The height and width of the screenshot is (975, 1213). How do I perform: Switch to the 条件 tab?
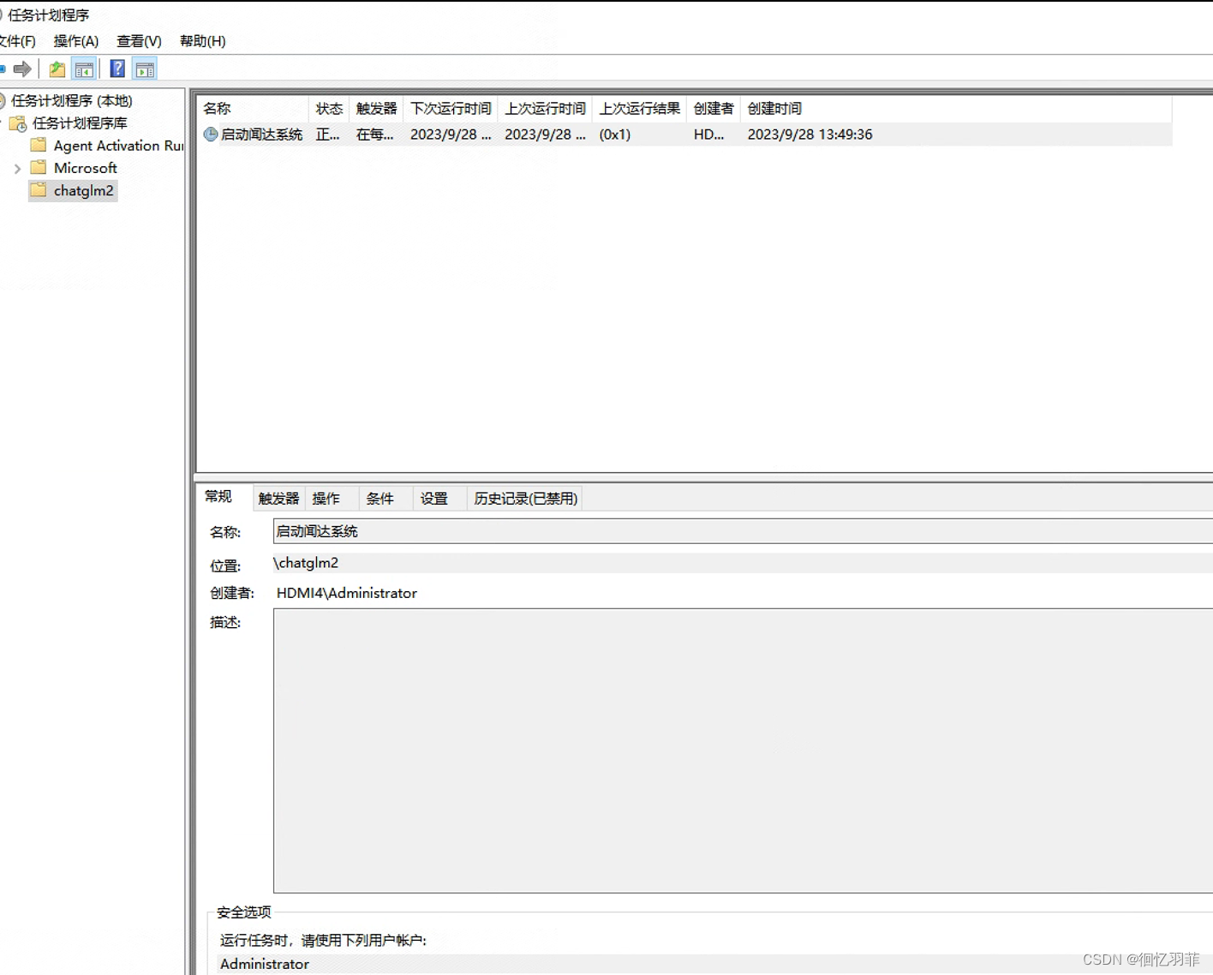pos(381,498)
